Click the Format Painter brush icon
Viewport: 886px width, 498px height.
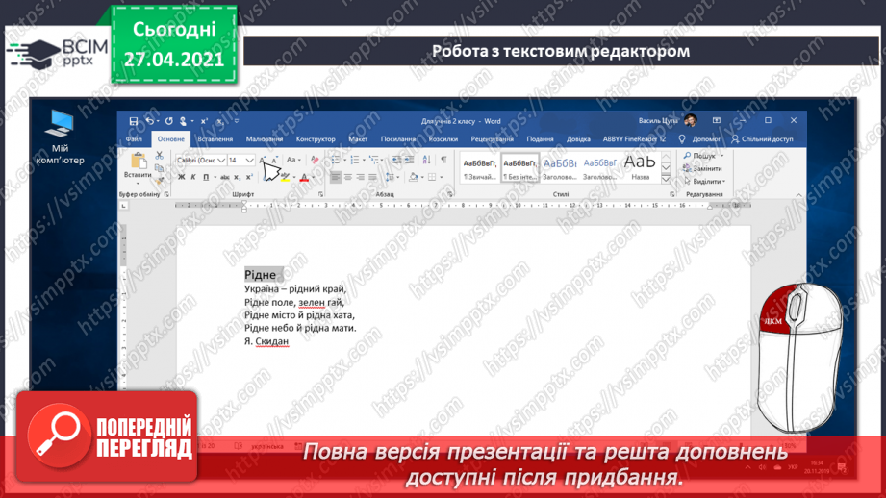[160, 180]
